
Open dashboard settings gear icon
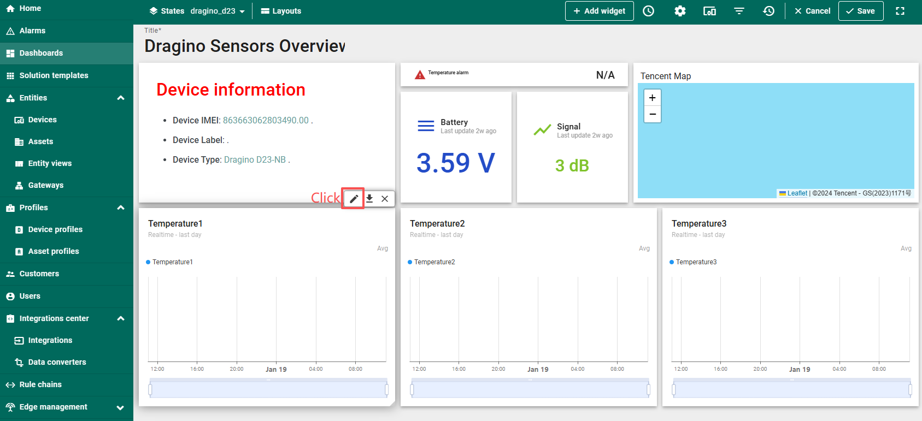coord(680,11)
